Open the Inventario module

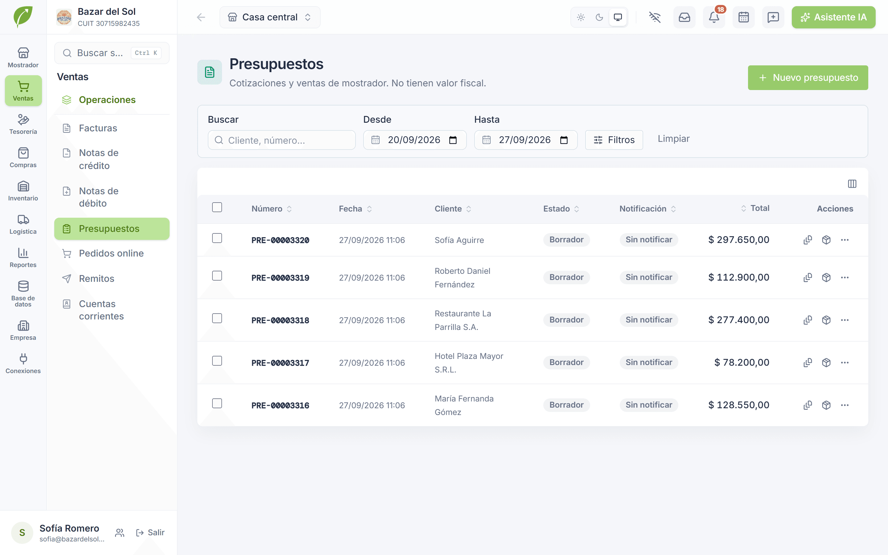(x=23, y=191)
